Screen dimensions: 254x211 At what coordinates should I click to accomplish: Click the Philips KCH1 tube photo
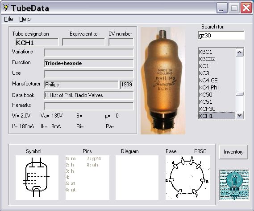coord(163,81)
